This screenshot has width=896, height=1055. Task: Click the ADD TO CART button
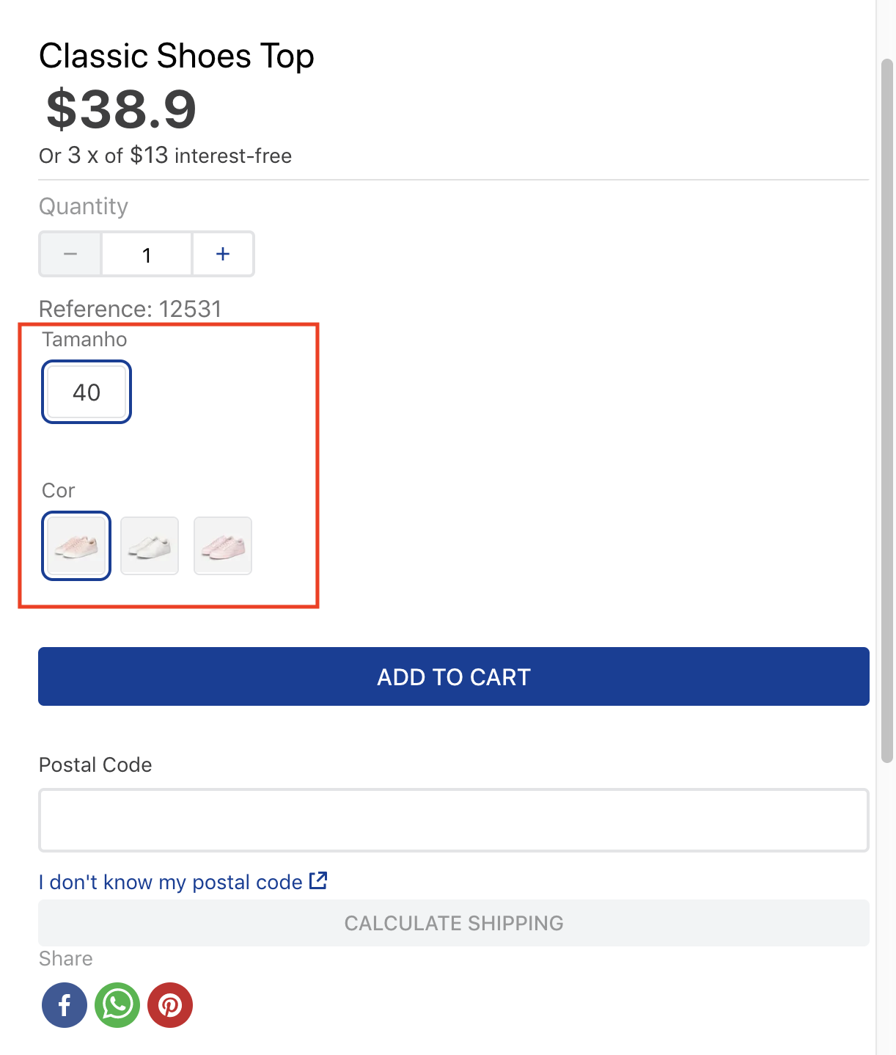tap(454, 676)
